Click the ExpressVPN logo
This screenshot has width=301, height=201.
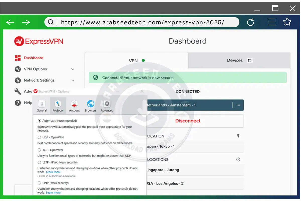(38, 41)
